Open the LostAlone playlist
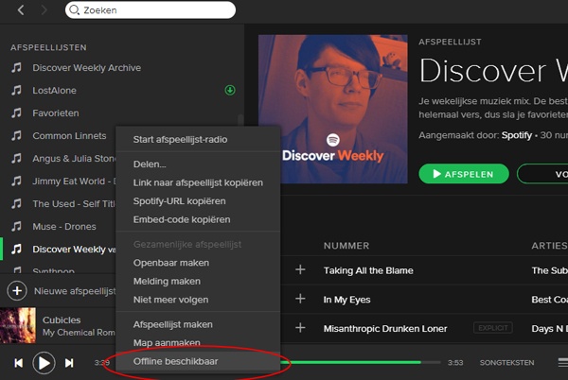The width and height of the screenshot is (568, 380). coord(54,91)
